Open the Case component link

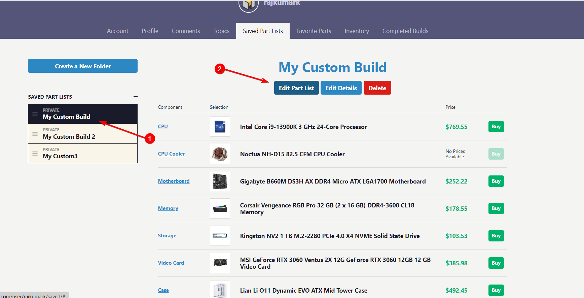(x=163, y=290)
